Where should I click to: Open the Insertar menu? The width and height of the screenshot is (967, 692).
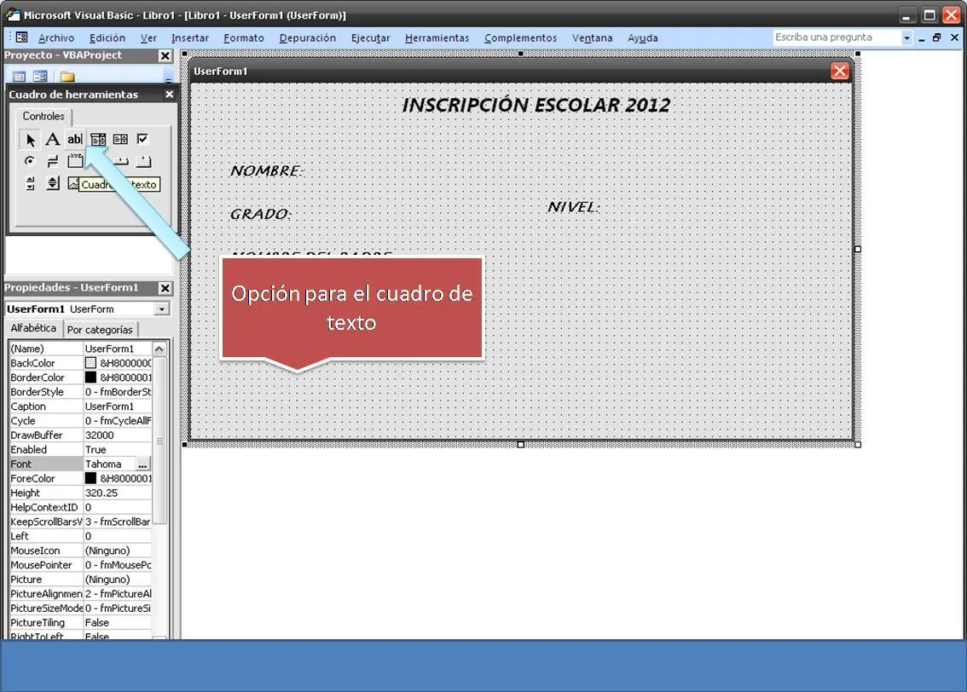(190, 38)
